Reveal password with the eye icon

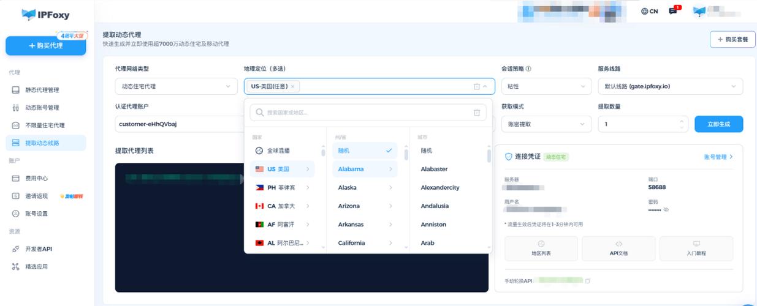tap(666, 209)
